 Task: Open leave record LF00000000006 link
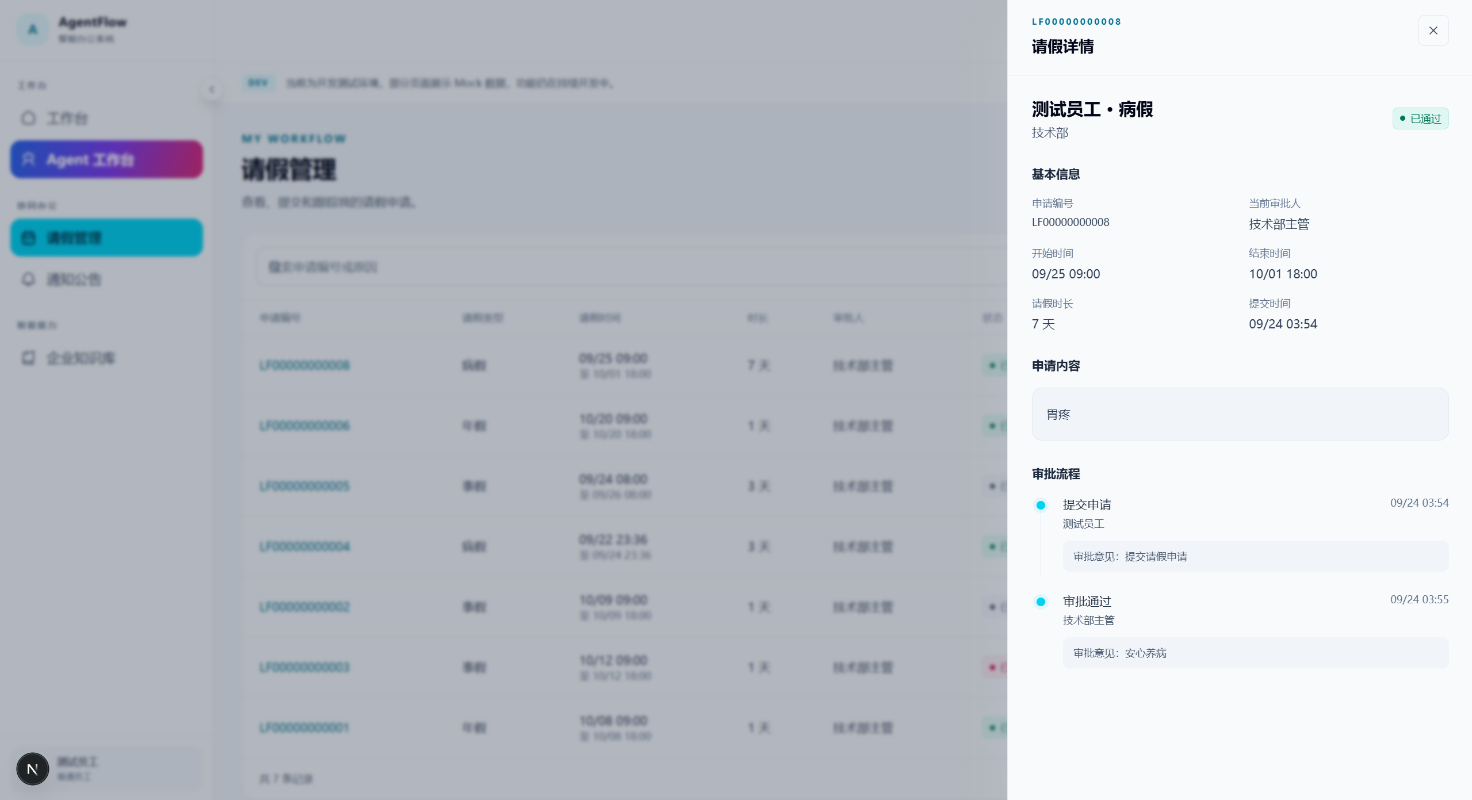pos(304,426)
